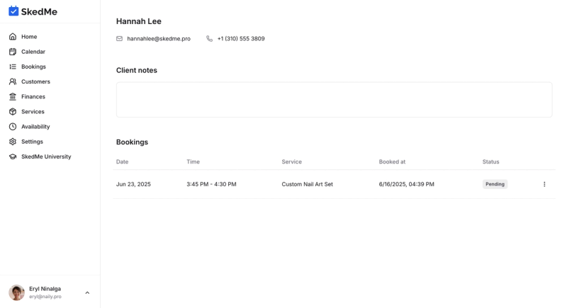Click the Calendar sidebar icon
567x308 pixels.
13,52
